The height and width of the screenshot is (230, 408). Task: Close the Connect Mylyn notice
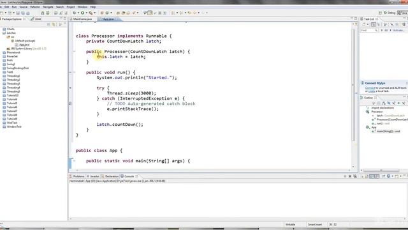[x=407, y=83]
